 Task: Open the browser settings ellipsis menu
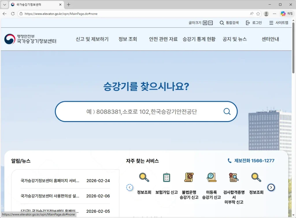274,14
